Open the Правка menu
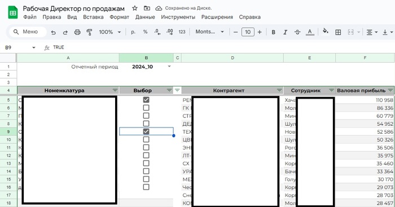 (x=52, y=17)
